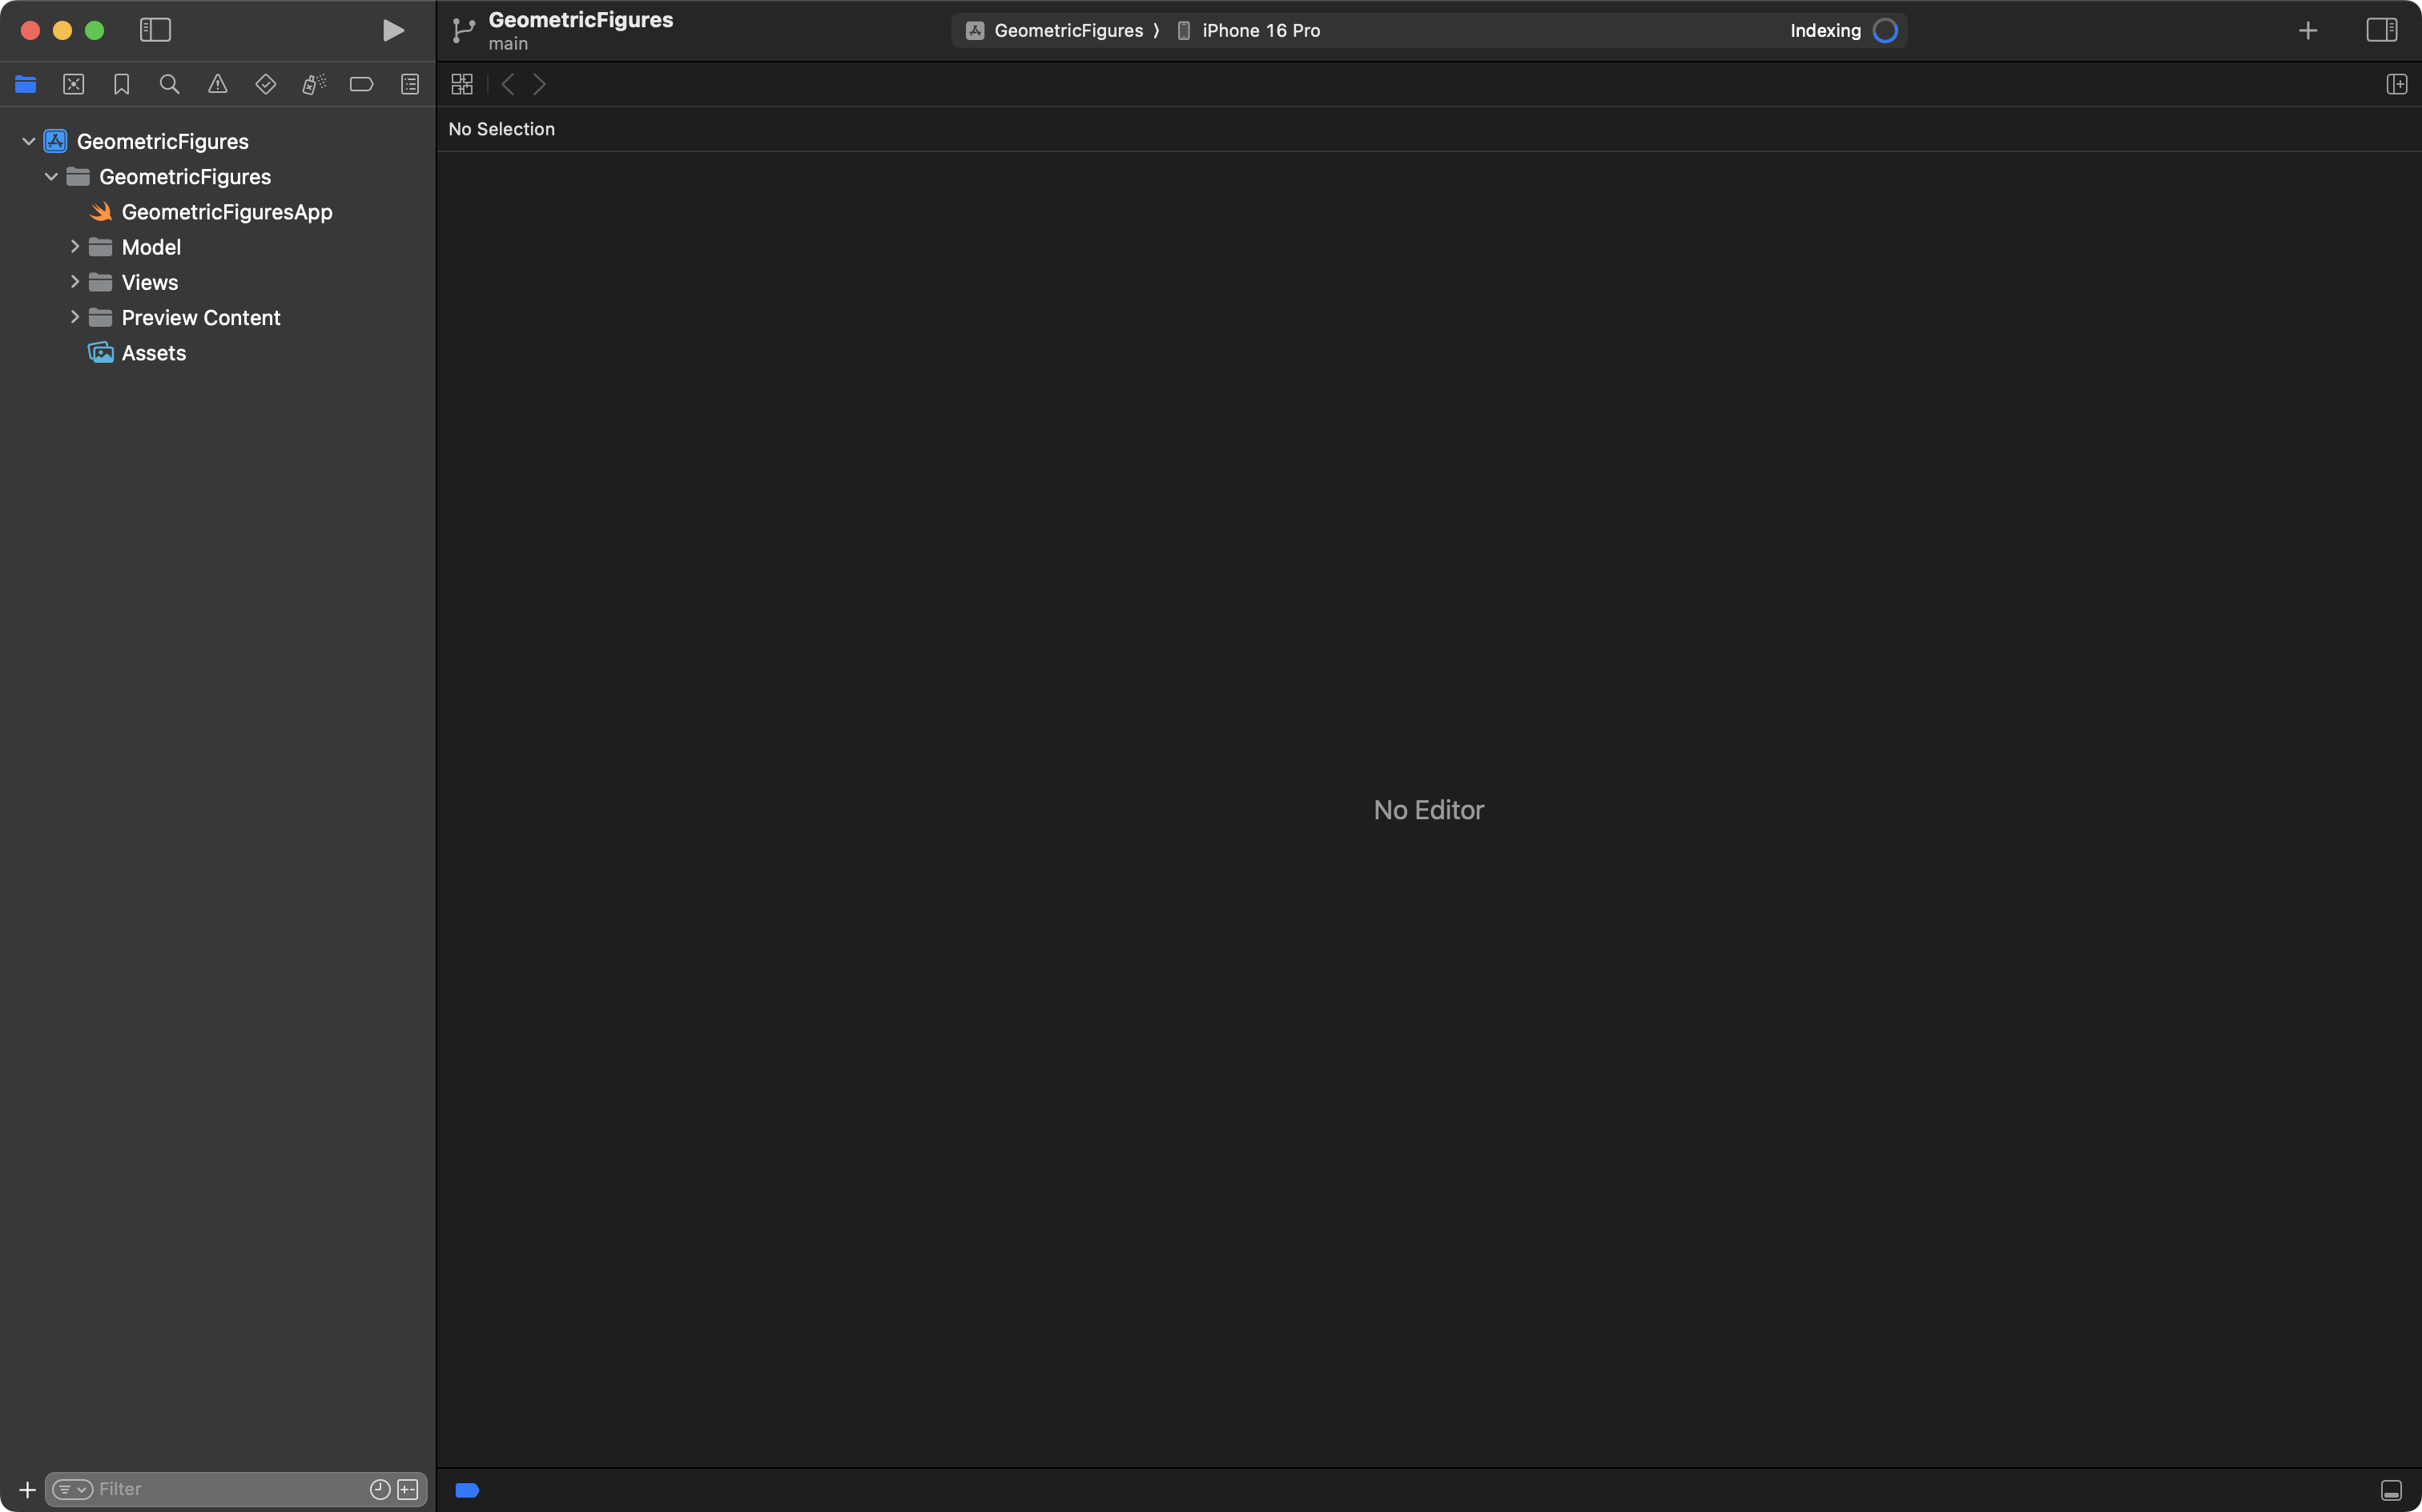Screen dimensions: 2422x1512
Task: Select GeometricFiguresApp swift file
Action: coord(226,212)
